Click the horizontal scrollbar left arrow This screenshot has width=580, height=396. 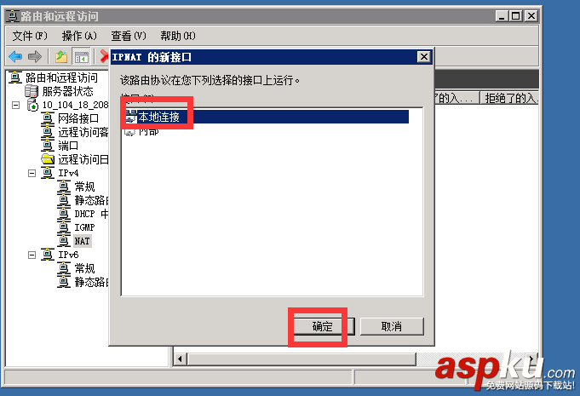[x=181, y=359]
